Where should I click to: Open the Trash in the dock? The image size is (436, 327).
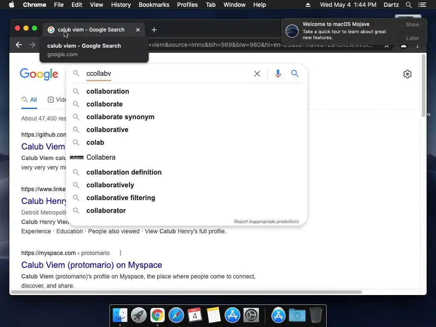tap(316, 316)
